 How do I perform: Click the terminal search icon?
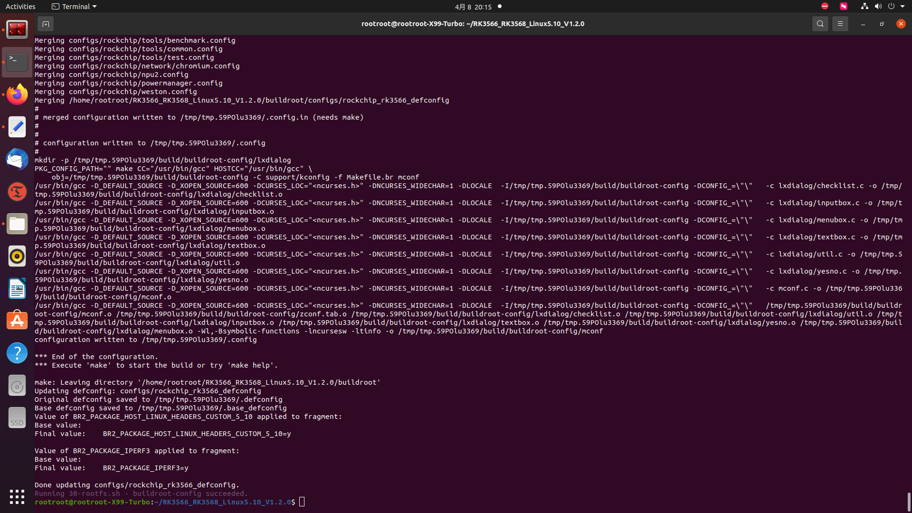820,24
